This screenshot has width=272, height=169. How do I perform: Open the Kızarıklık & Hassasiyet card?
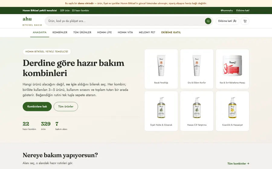point(232,111)
